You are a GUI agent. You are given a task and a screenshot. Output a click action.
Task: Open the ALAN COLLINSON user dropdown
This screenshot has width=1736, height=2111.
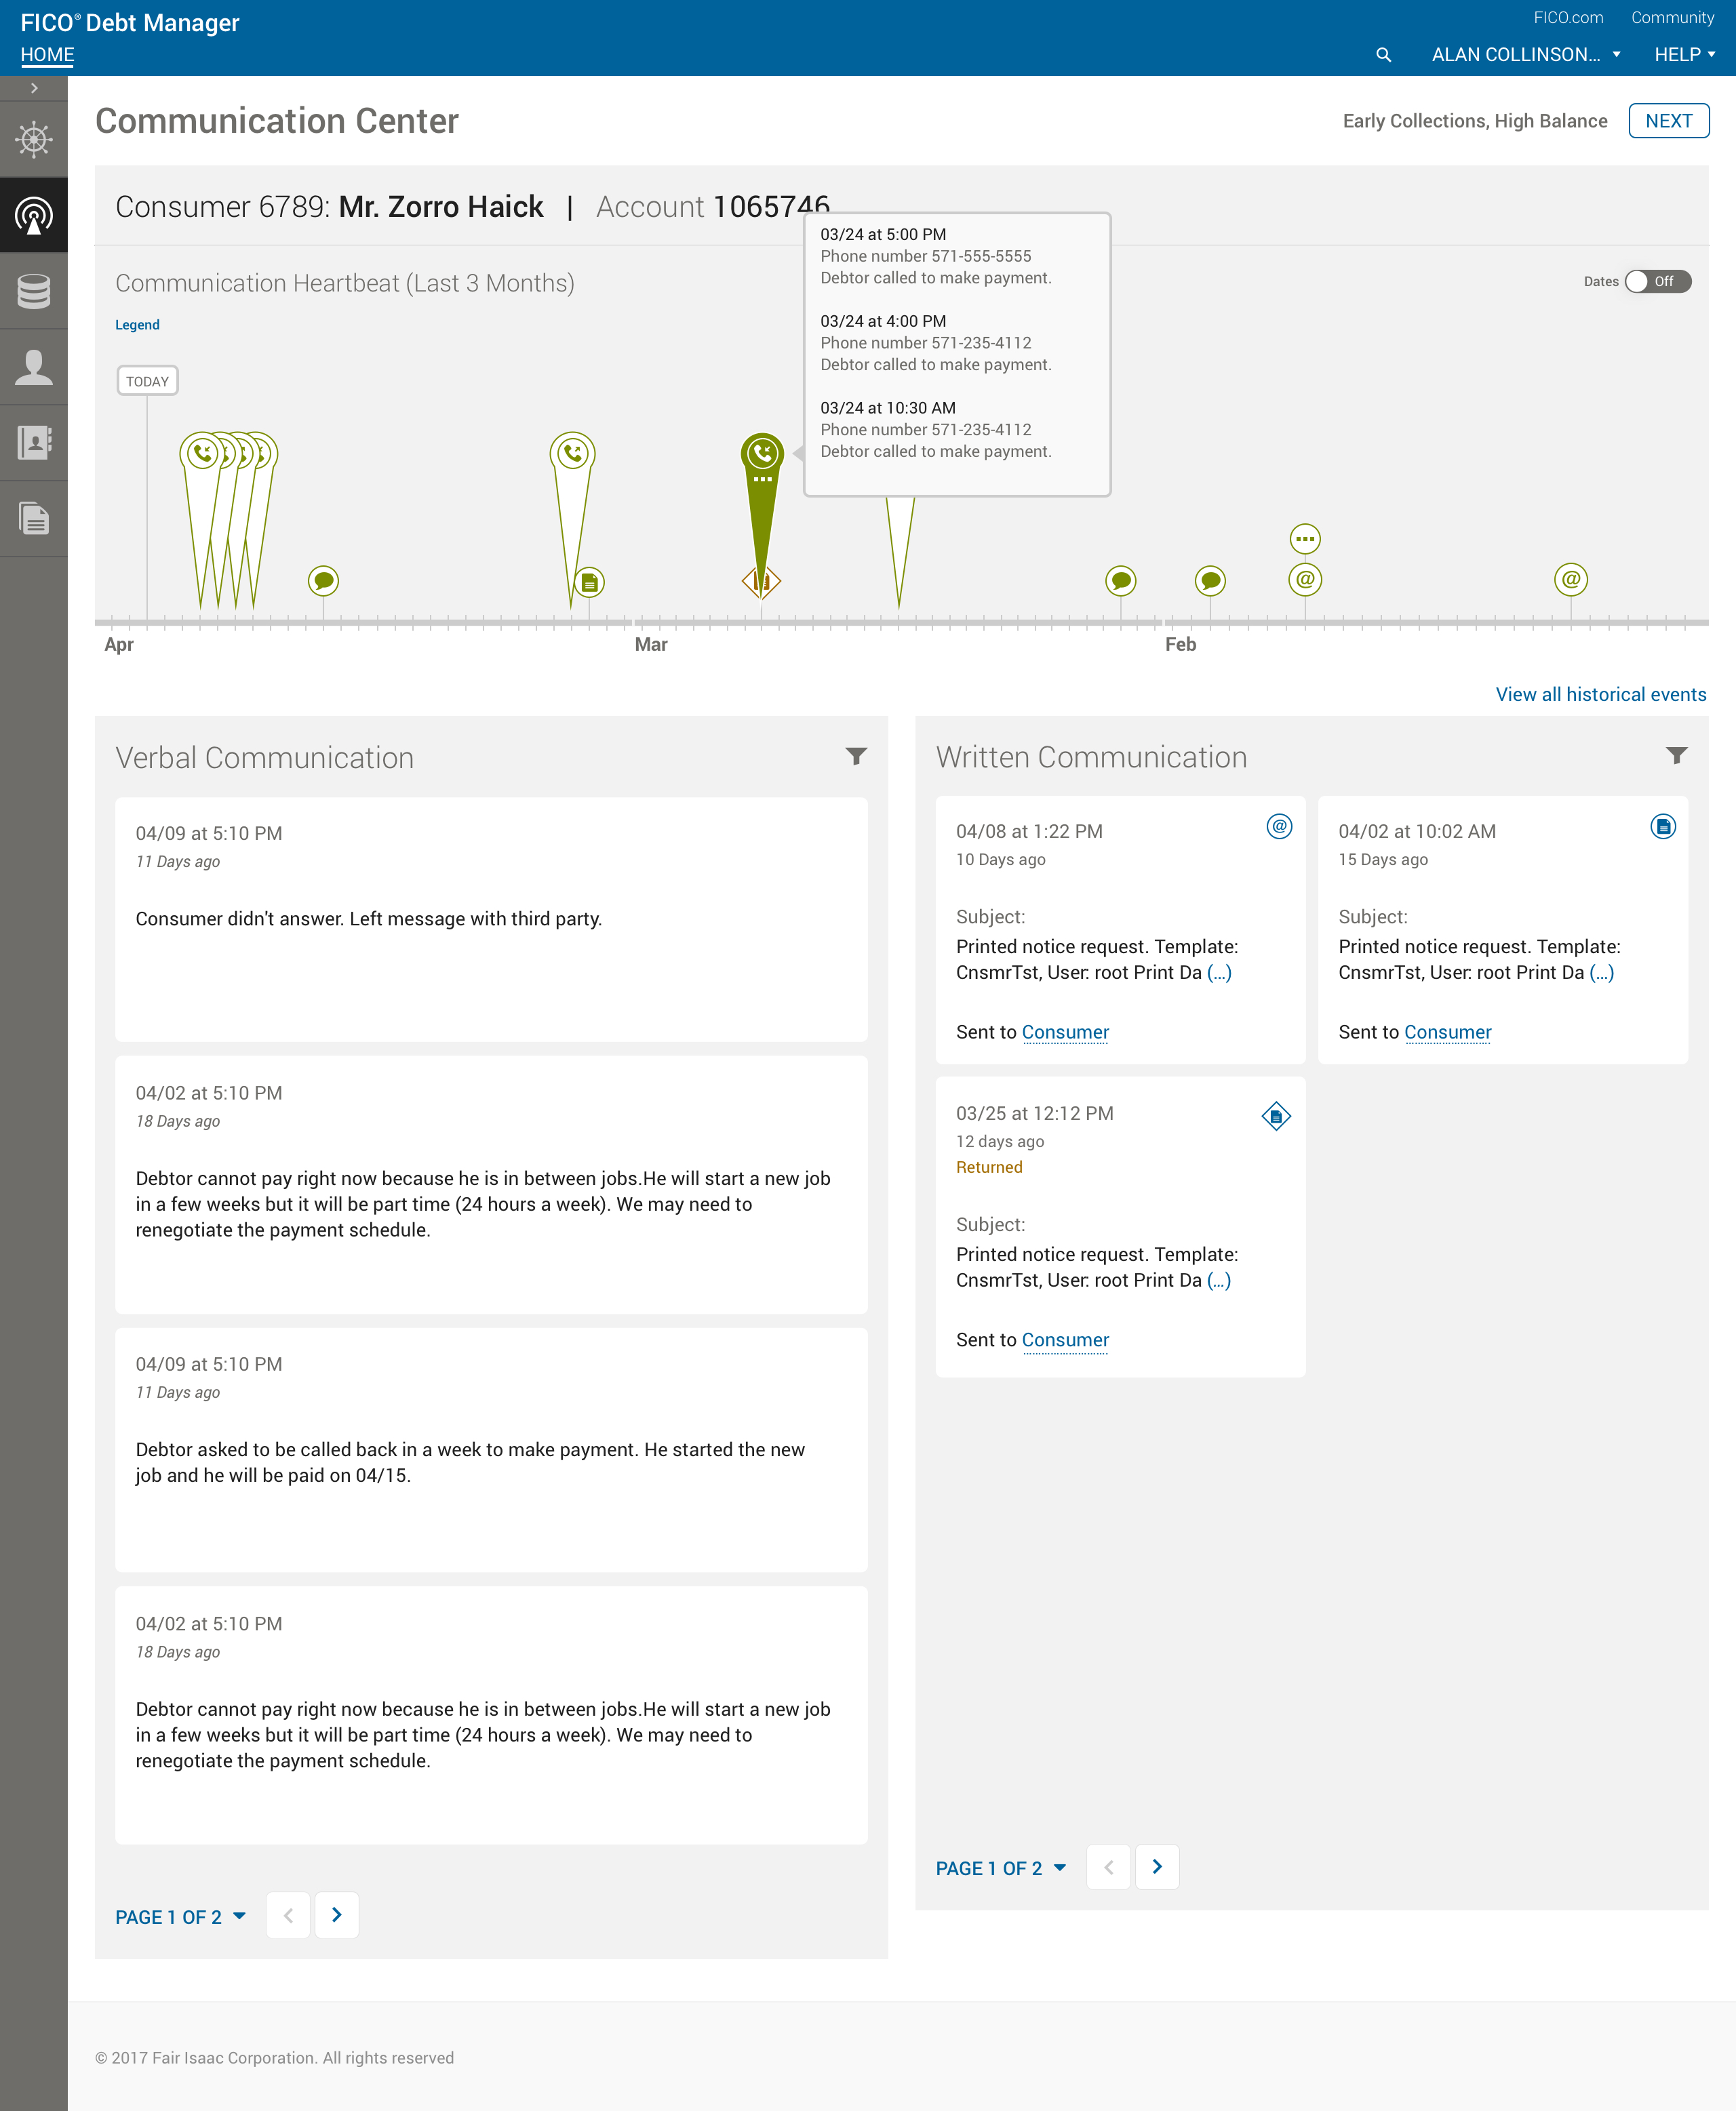click(x=1525, y=55)
